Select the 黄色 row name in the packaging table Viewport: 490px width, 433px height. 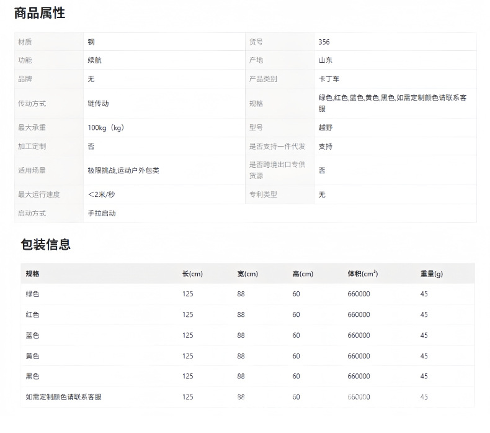click(32, 356)
